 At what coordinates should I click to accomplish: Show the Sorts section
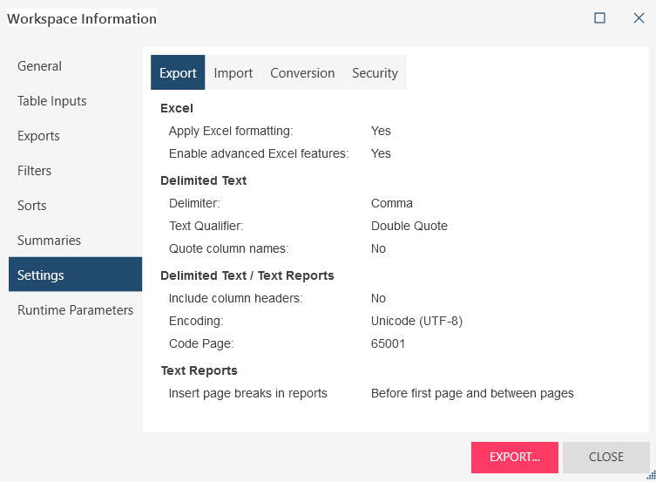coord(32,206)
